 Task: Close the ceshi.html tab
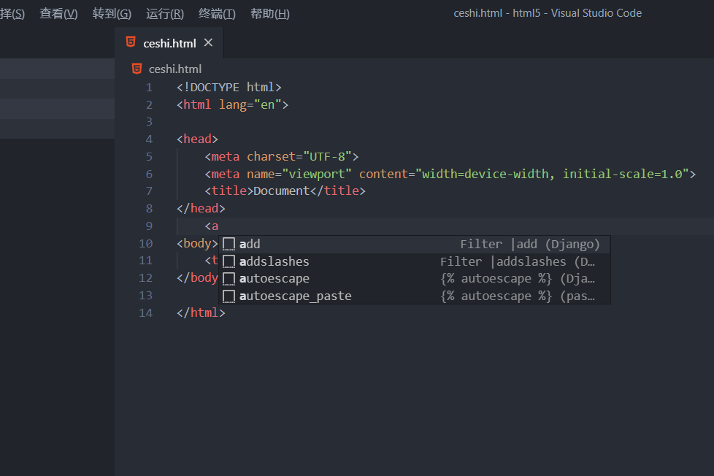208,43
